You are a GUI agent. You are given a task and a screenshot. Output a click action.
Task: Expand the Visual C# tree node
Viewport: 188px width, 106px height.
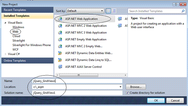pyautogui.click(x=6, y=54)
